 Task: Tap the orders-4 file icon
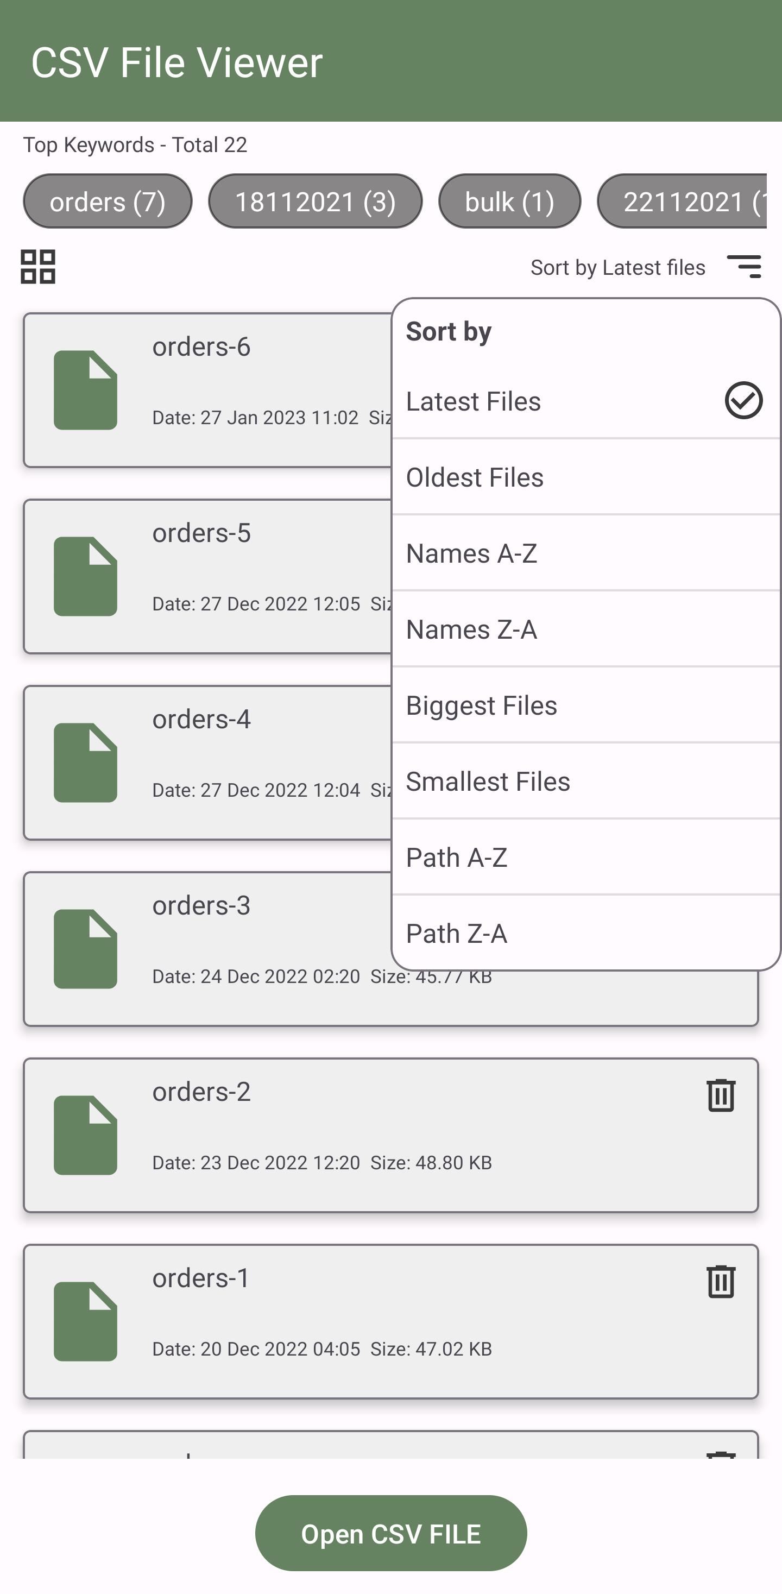point(85,763)
